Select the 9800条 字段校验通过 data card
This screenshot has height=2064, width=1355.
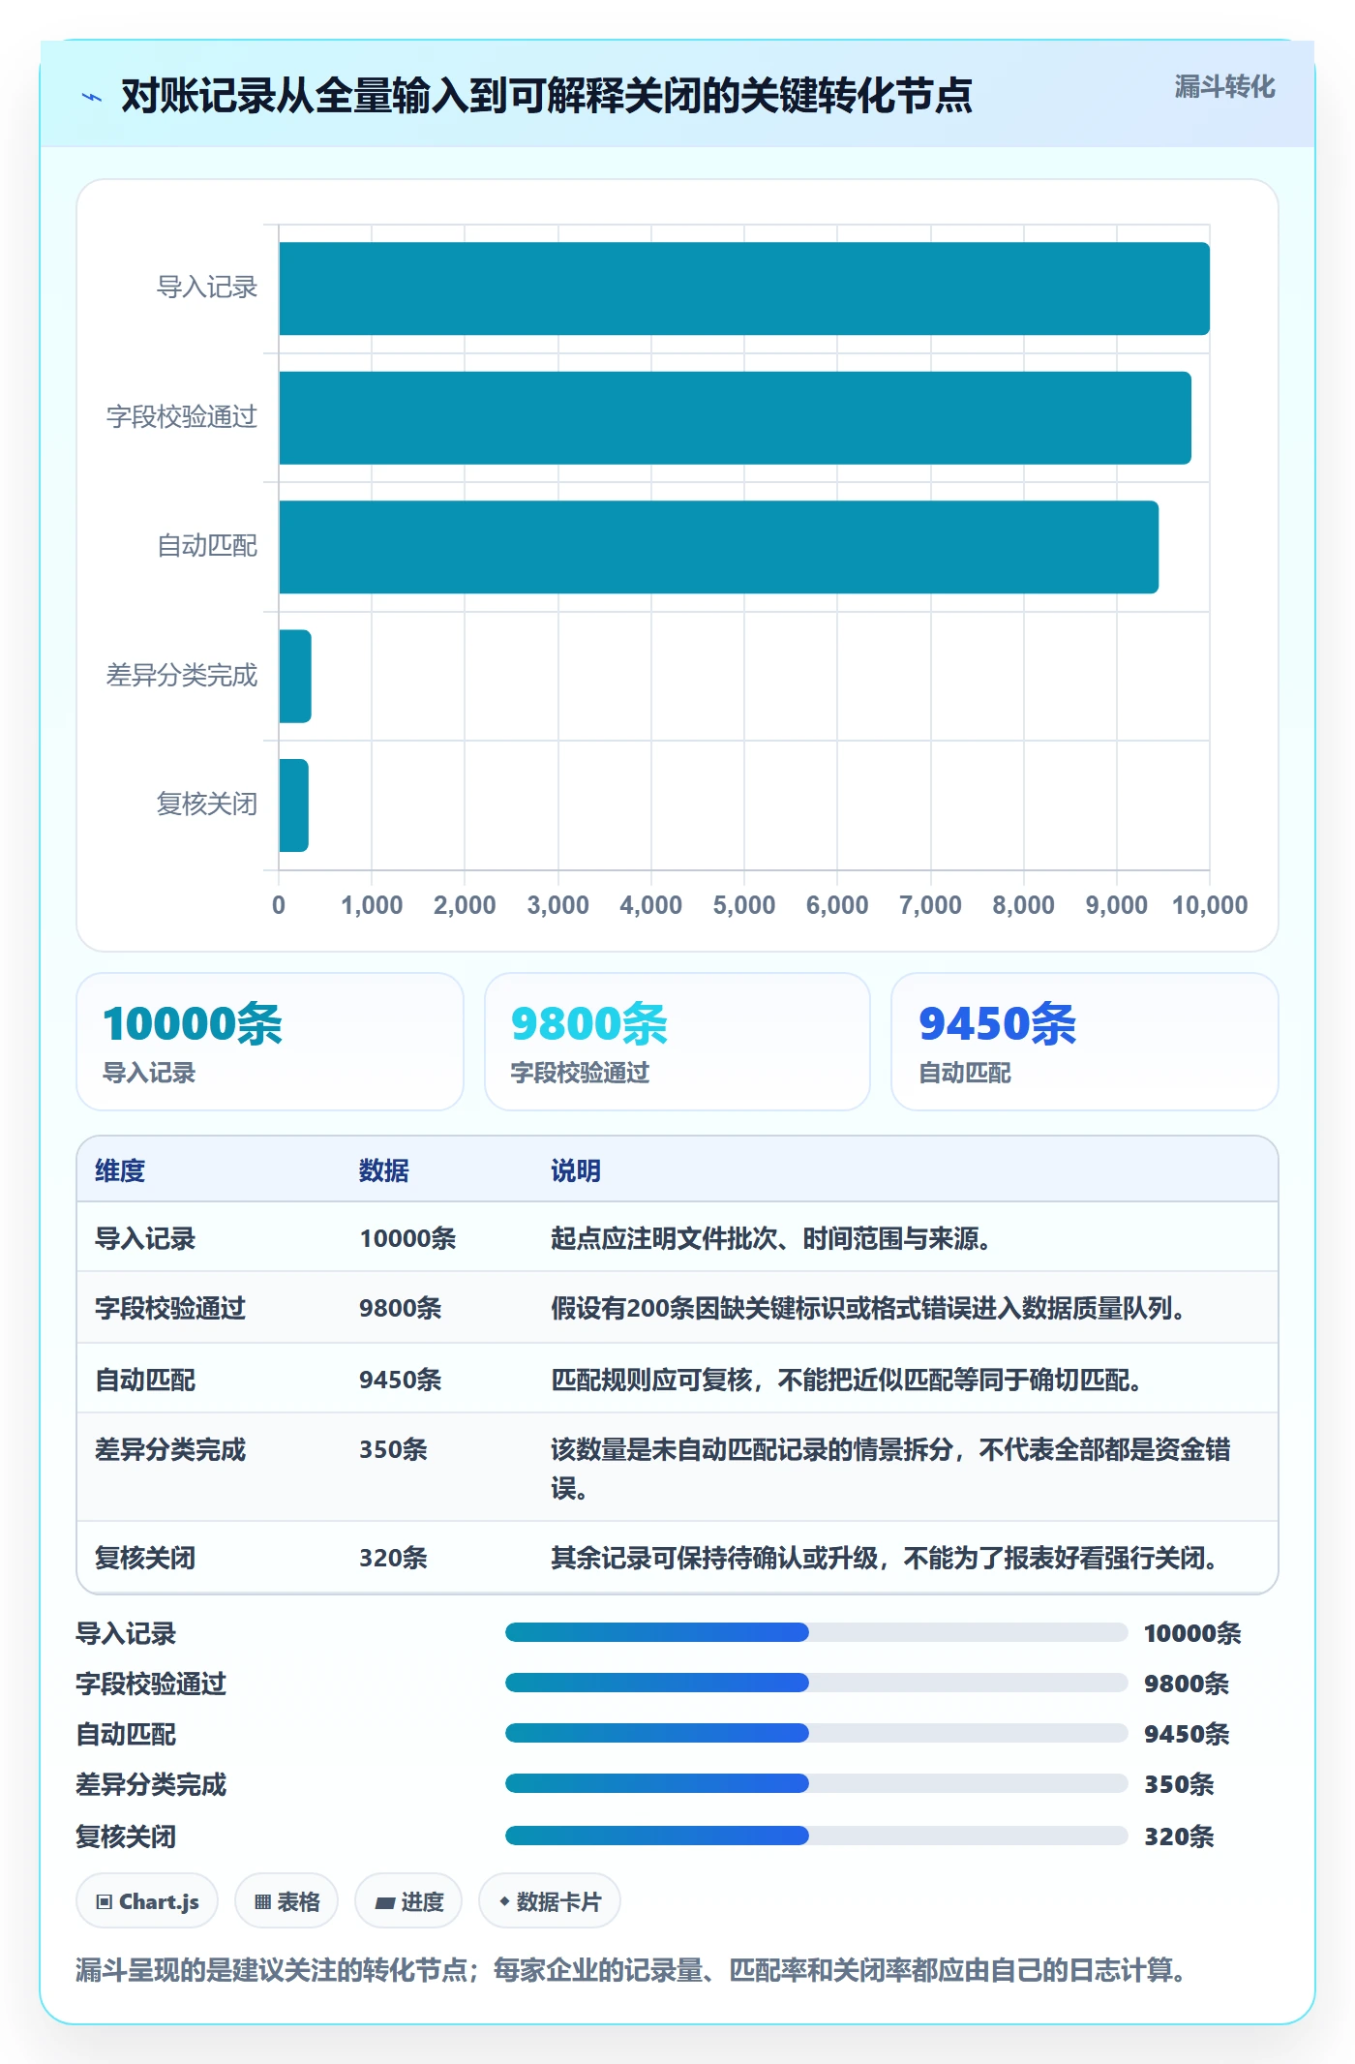coord(677,1042)
